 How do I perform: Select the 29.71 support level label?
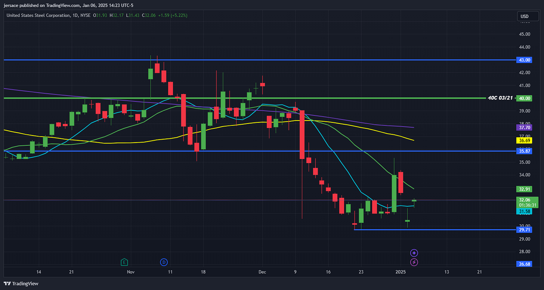pyautogui.click(x=524, y=230)
